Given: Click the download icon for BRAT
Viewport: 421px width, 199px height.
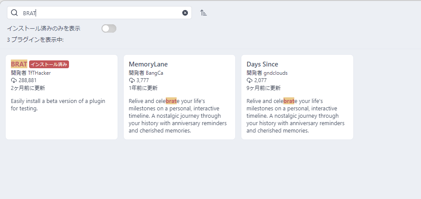Looking at the screenshot, I should 14,80.
